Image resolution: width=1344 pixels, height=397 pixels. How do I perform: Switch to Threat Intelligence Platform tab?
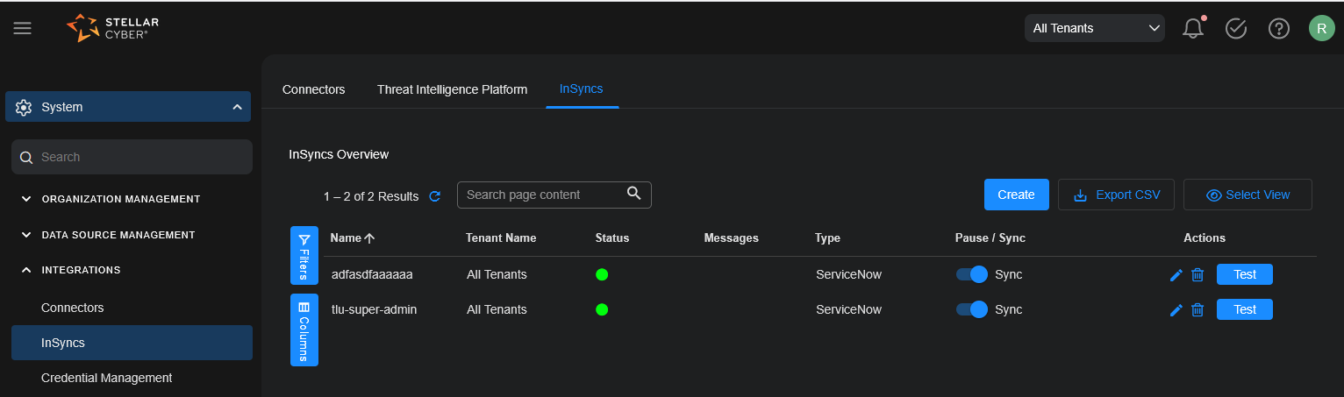pyautogui.click(x=452, y=89)
